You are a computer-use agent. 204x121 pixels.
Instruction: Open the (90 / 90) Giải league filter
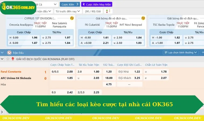(x=93, y=11)
